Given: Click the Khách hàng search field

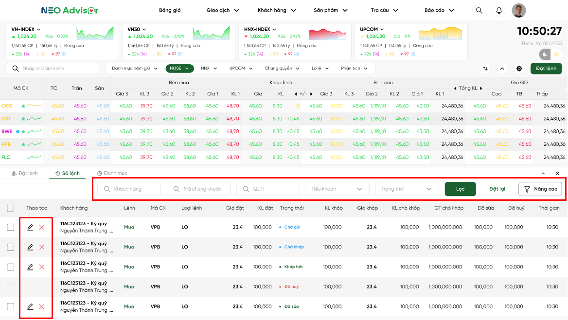Looking at the screenshot, I should tap(129, 189).
